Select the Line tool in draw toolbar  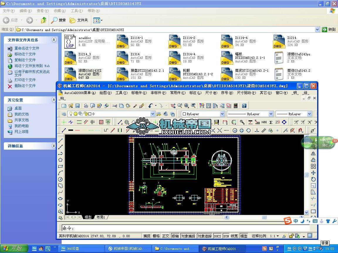point(60,140)
